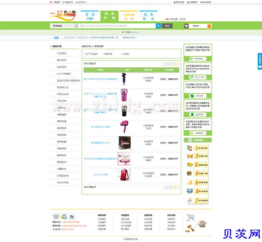262x242 pixels.
Task: Click the 请登录 login link
Action: [57, 2]
